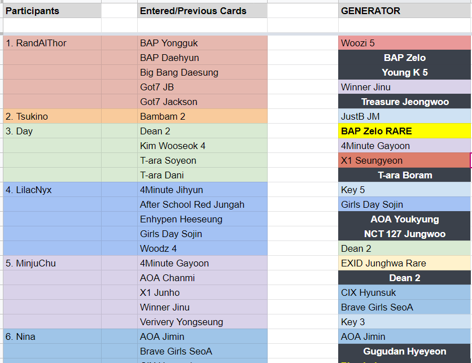Click 'AOA Jimin' in Entered/Previous Cards column

(202, 337)
